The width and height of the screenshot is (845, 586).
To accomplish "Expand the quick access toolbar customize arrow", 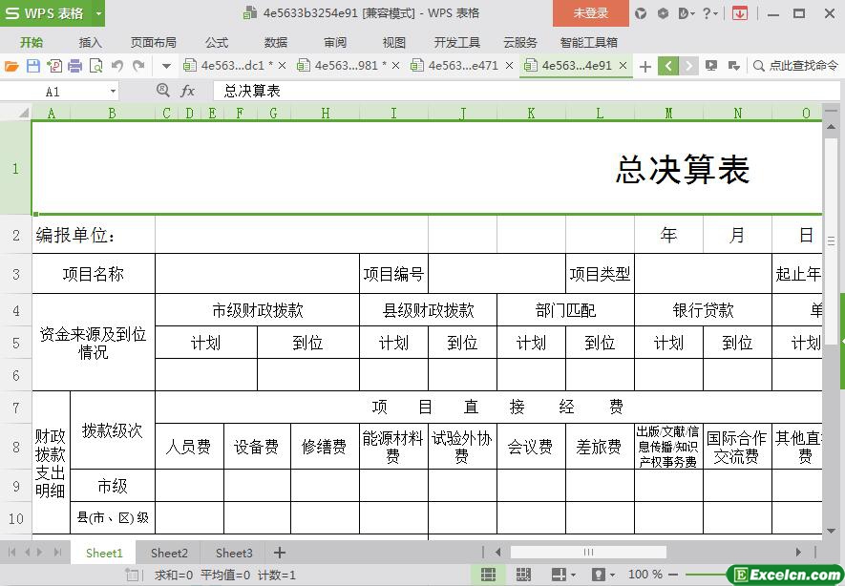I will 166,66.
